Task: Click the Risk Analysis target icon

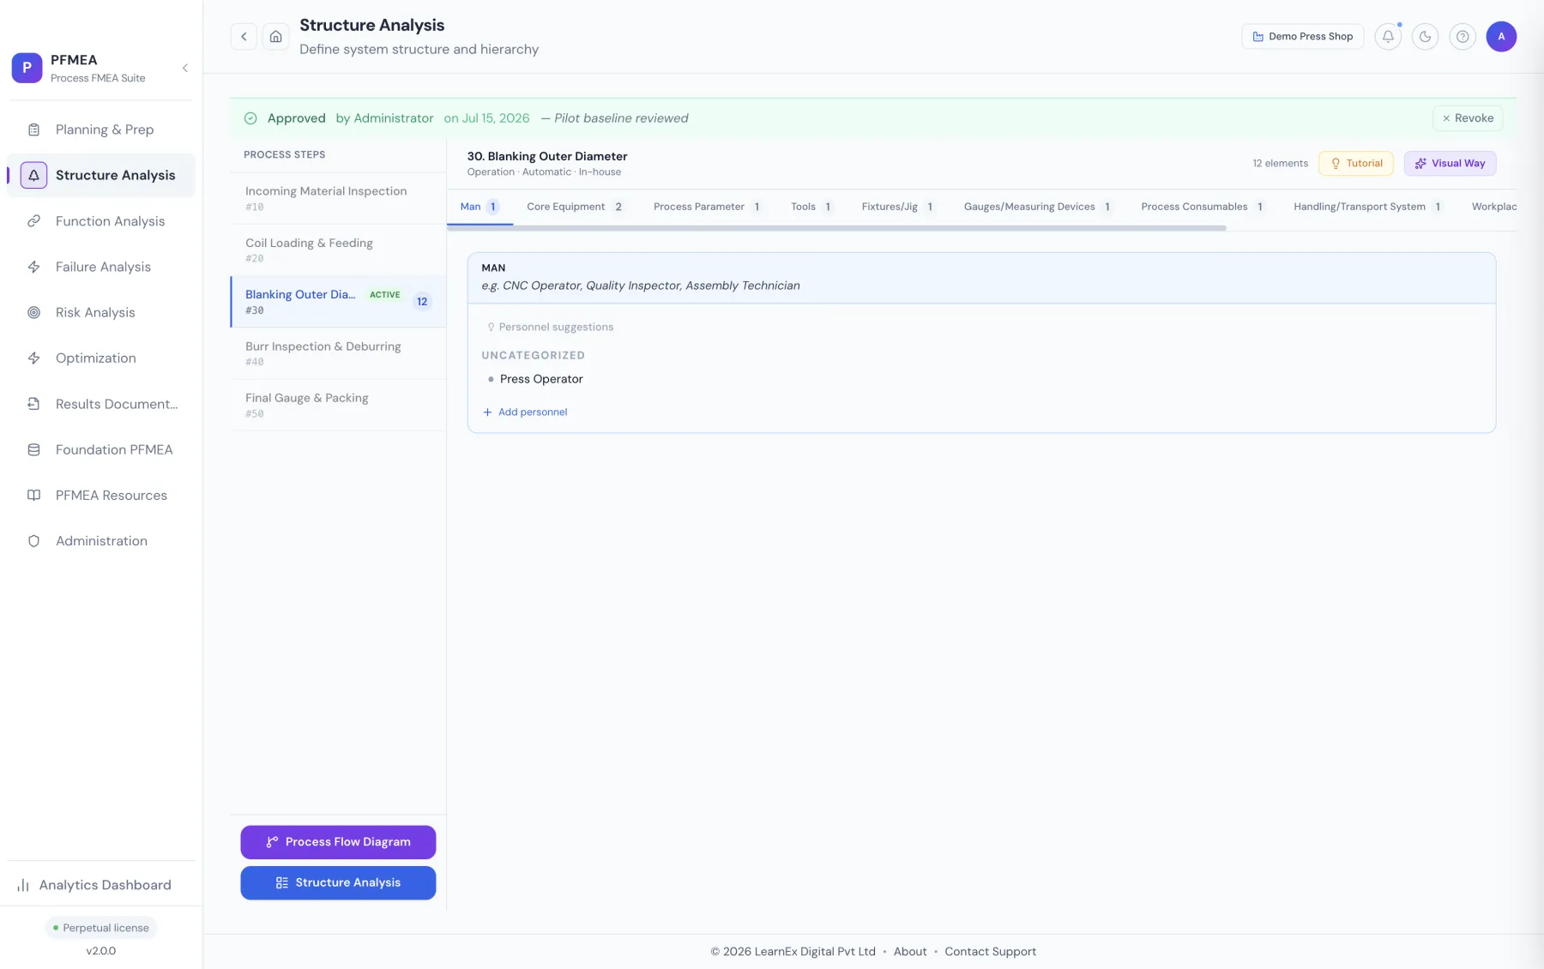Action: coord(33,312)
